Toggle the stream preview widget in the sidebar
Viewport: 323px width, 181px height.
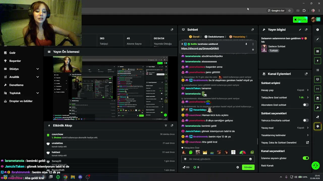click(317, 51)
